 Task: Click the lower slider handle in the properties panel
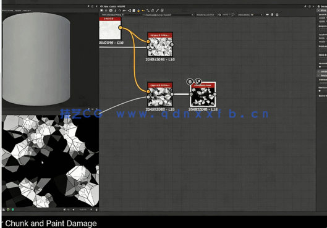click(320, 91)
